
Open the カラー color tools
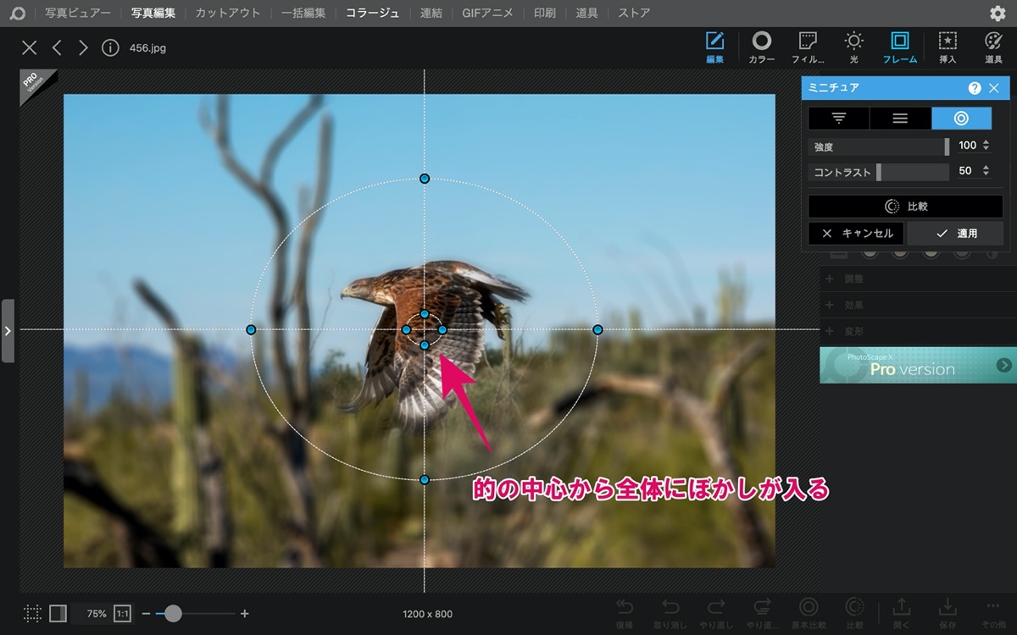[x=762, y=47]
